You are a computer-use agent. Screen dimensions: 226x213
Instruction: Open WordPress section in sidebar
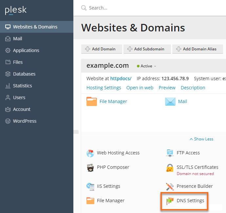point(37,121)
